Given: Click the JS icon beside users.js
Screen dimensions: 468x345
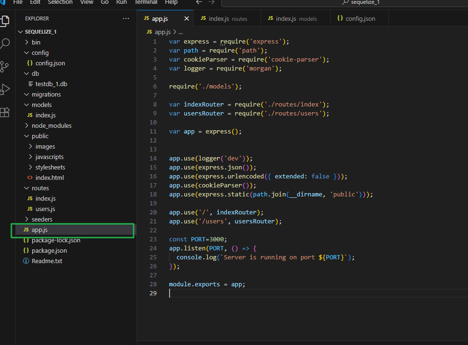Looking at the screenshot, I should [x=30, y=209].
